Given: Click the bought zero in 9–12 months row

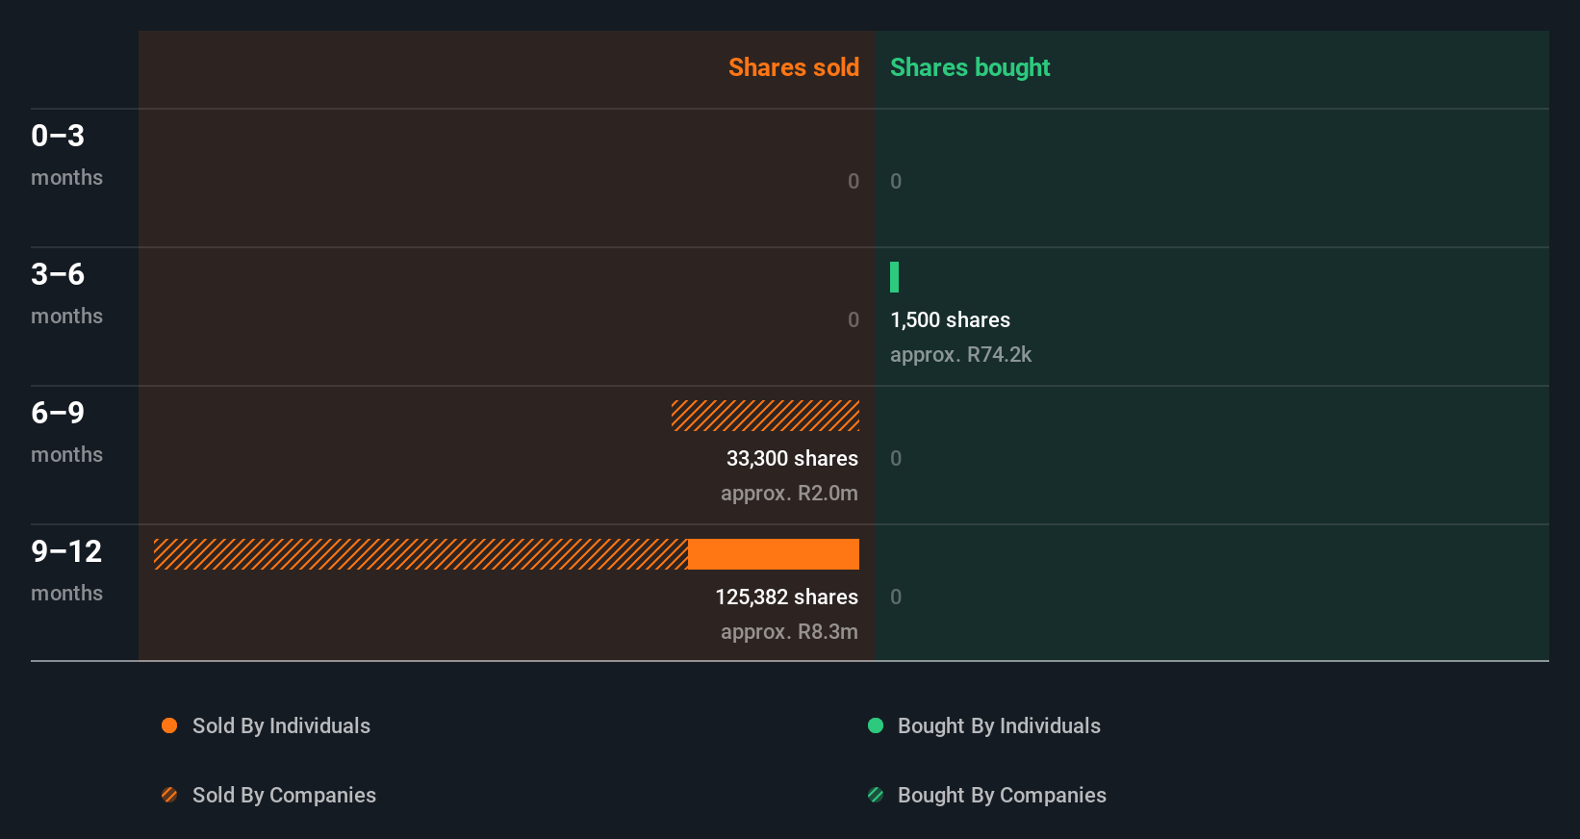Looking at the screenshot, I should coord(896,597).
